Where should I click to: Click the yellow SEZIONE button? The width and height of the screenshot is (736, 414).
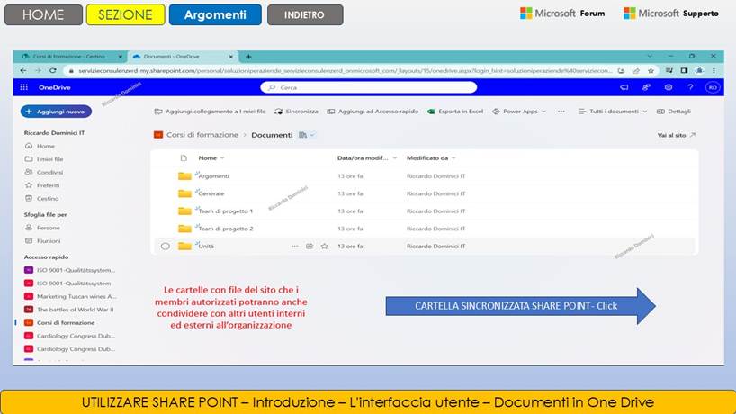(125, 14)
